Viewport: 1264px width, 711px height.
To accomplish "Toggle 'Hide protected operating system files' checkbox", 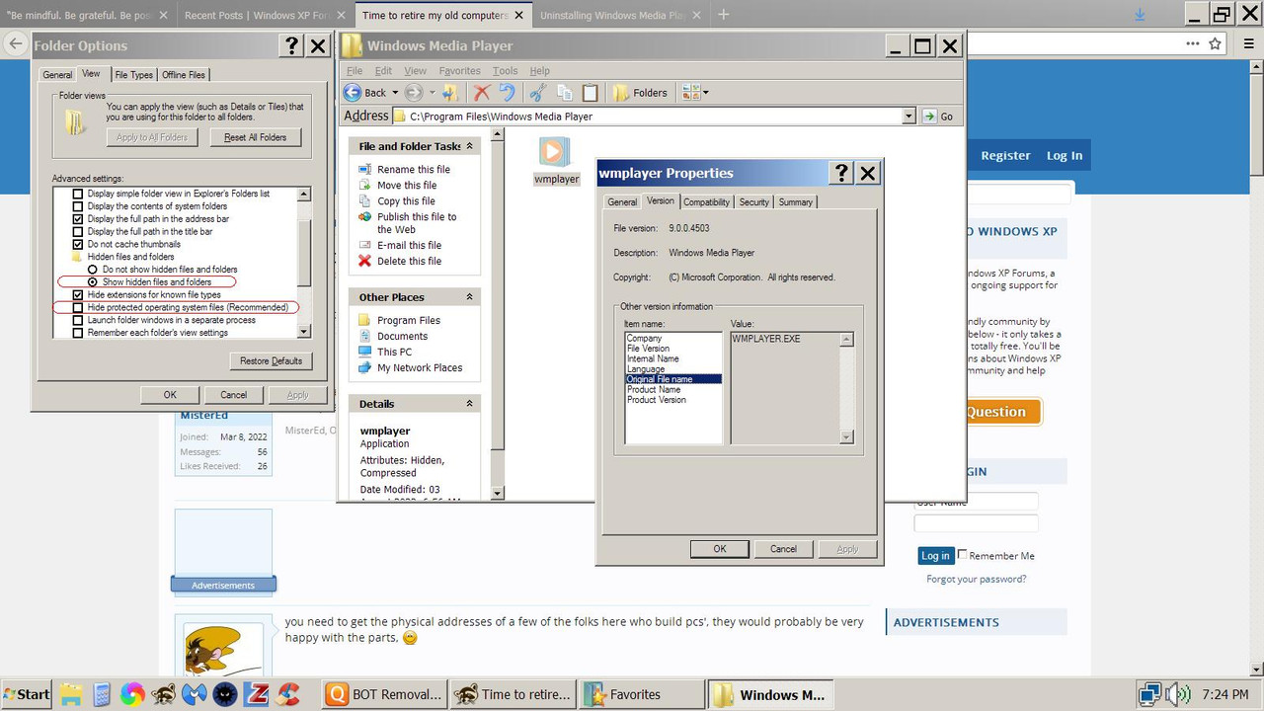I will 78,307.
